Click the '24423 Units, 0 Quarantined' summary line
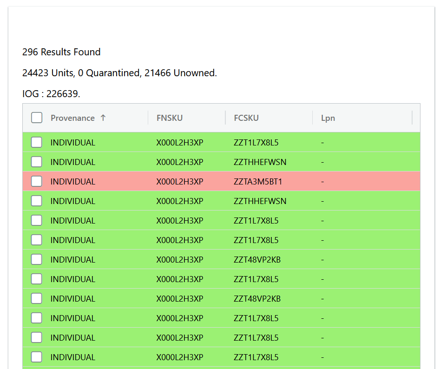This screenshot has width=440, height=369. pos(119,73)
